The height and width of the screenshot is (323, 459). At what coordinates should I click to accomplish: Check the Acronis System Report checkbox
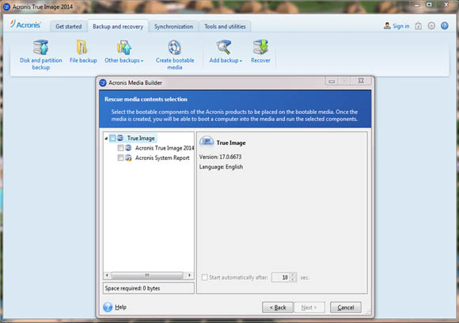click(x=120, y=158)
